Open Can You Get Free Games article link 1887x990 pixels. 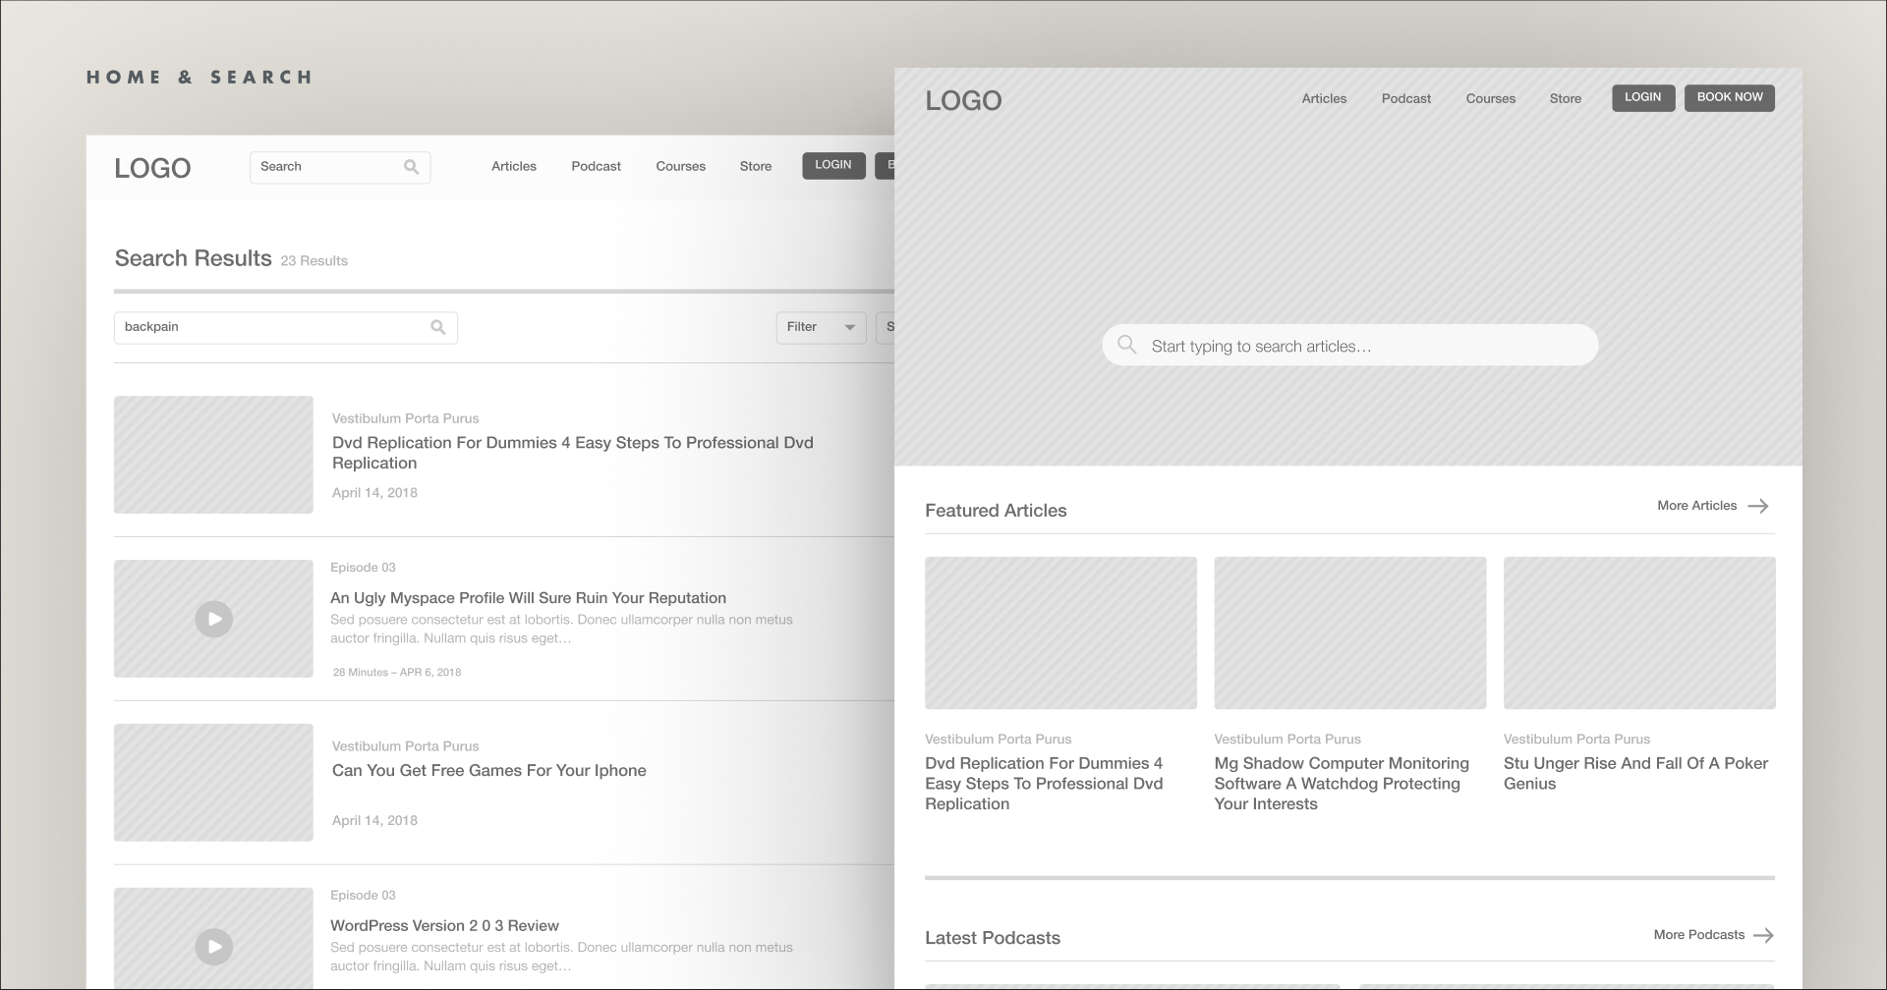[x=488, y=770]
